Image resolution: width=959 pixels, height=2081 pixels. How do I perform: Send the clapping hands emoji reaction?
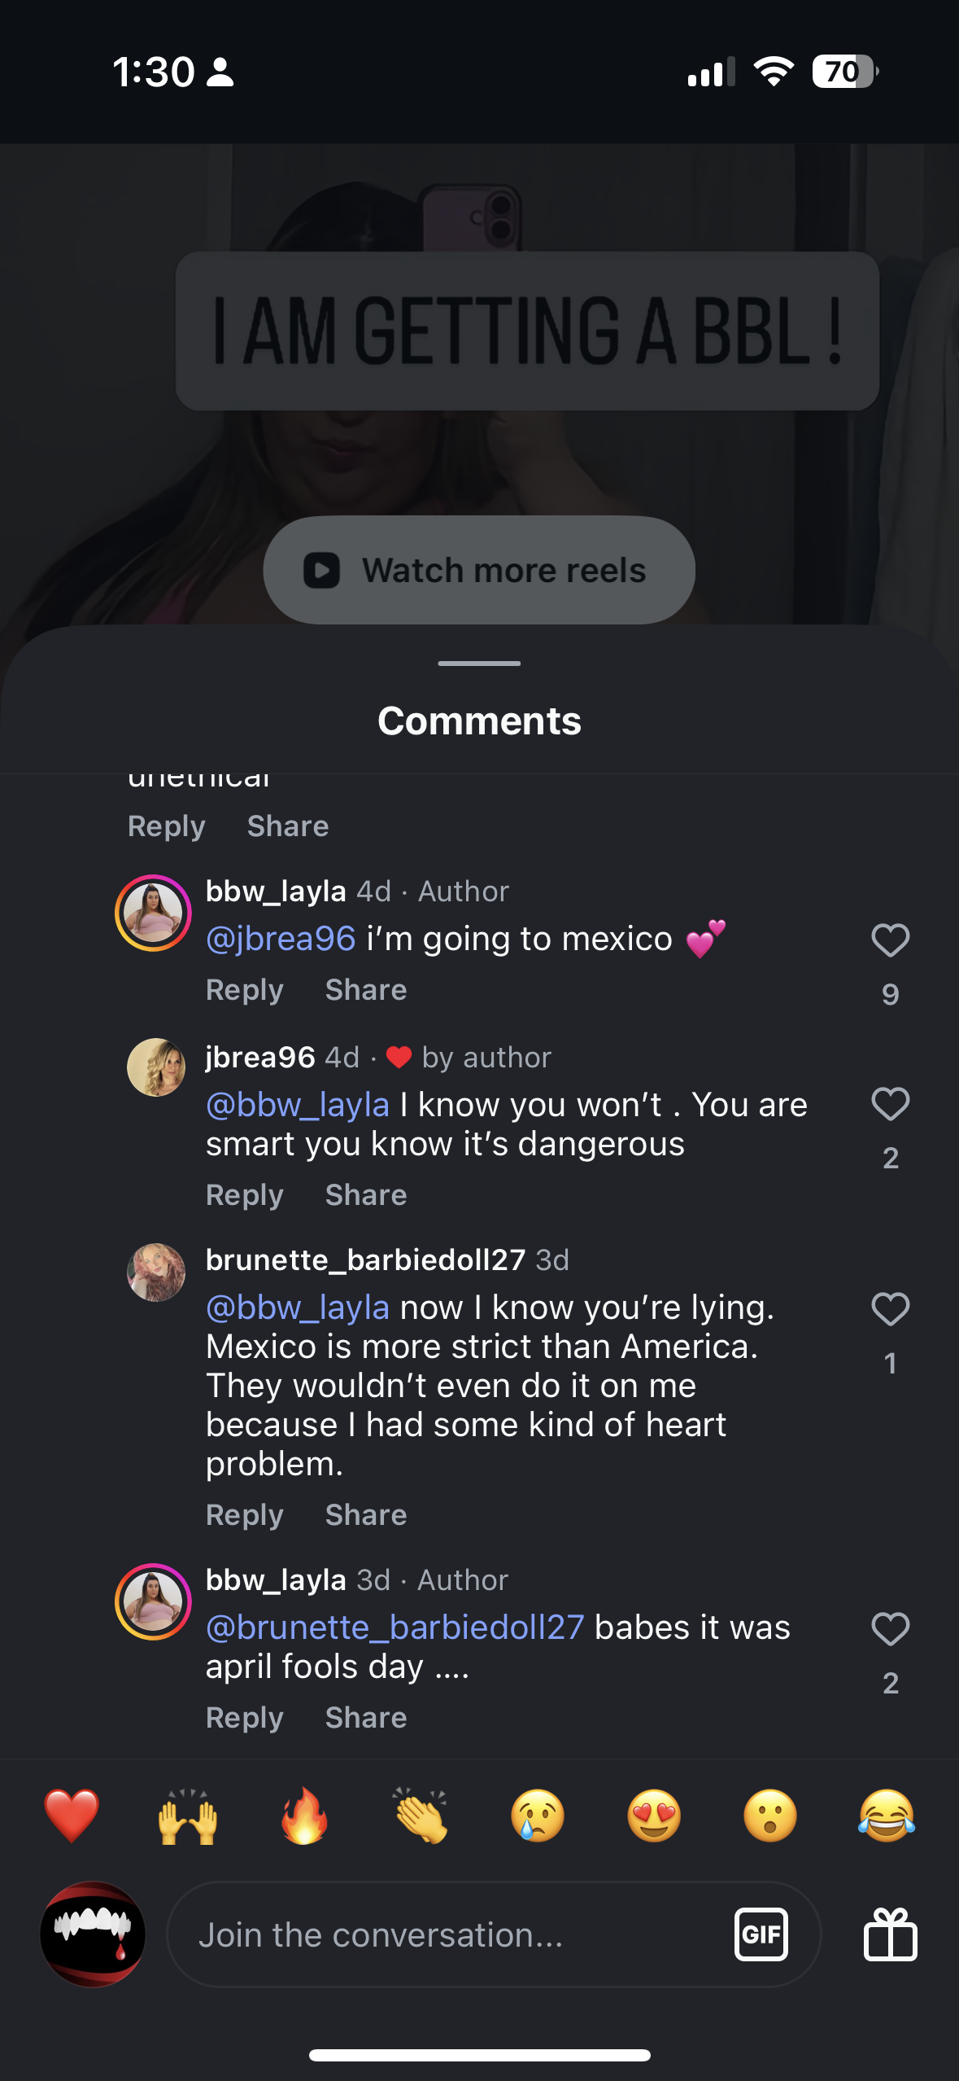[x=421, y=1816]
